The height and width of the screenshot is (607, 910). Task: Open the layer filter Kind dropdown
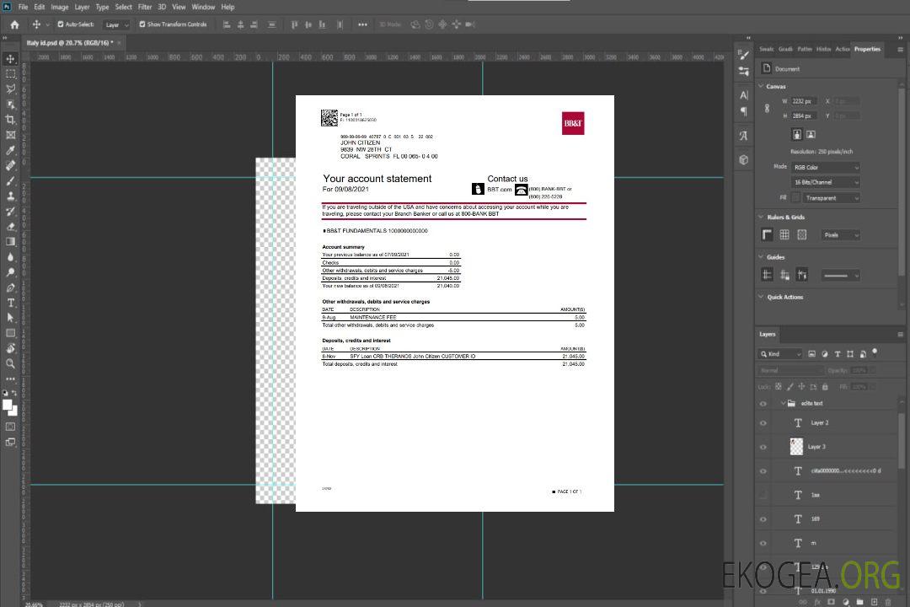pos(780,354)
